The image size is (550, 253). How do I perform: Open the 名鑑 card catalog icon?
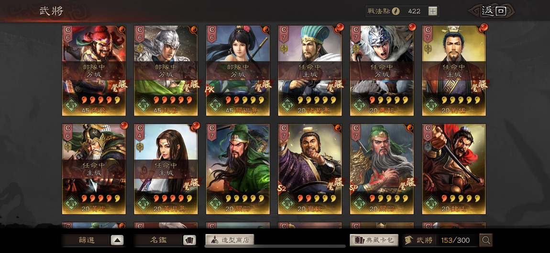click(189, 240)
